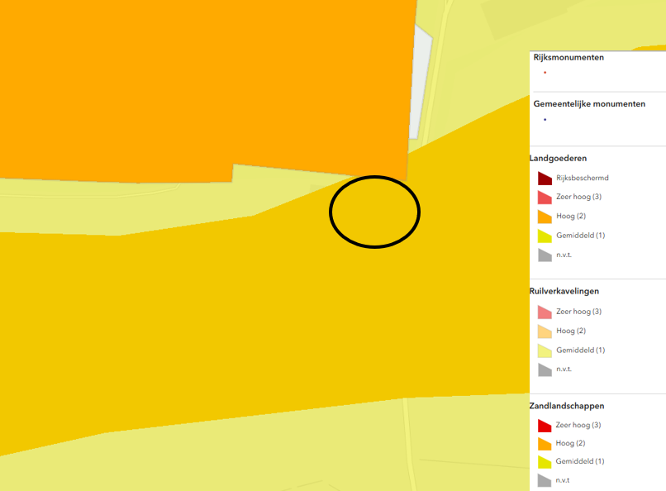Click the Landgoederen Hoog (2) orange swatch

545,217
